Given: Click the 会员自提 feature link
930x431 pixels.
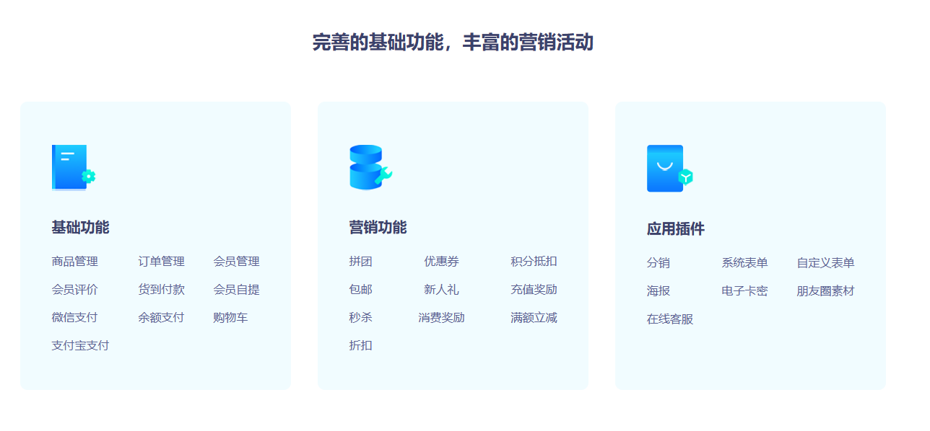Looking at the screenshot, I should click(x=236, y=290).
